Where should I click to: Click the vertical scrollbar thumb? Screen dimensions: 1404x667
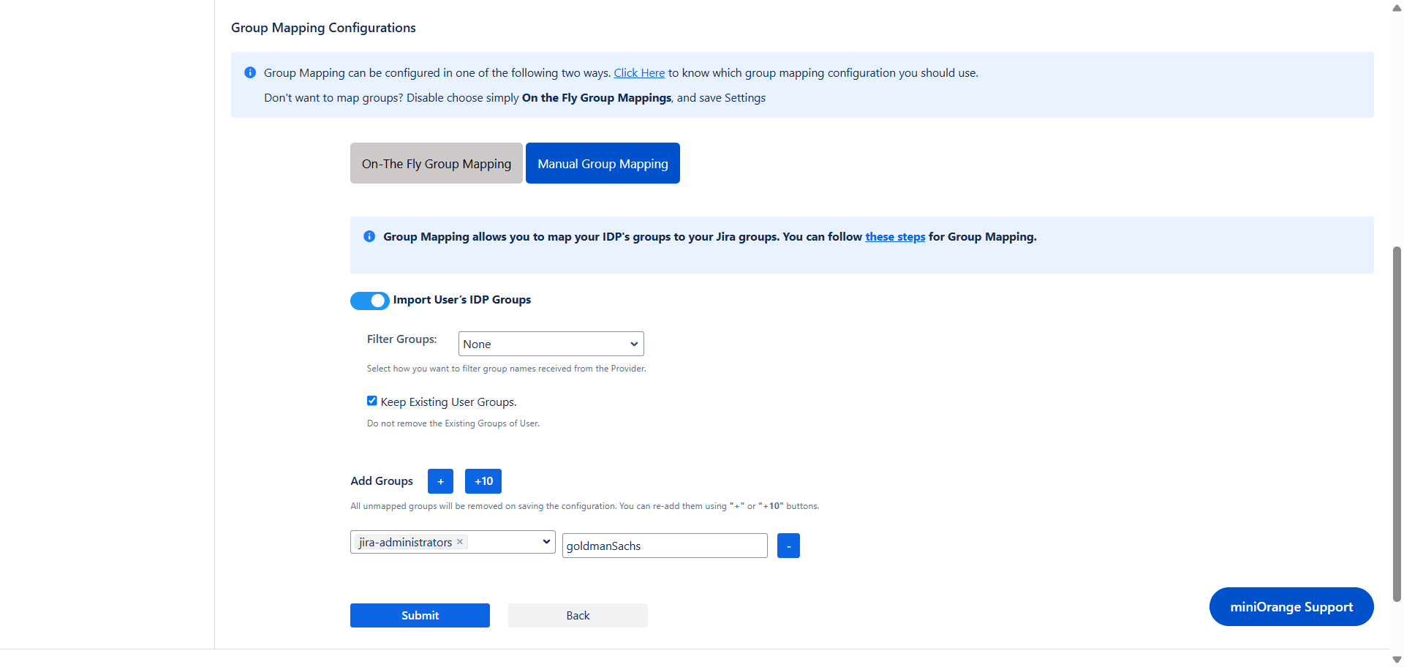click(x=1397, y=424)
